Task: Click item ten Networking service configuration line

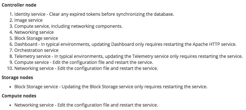Action: coord(86,68)
